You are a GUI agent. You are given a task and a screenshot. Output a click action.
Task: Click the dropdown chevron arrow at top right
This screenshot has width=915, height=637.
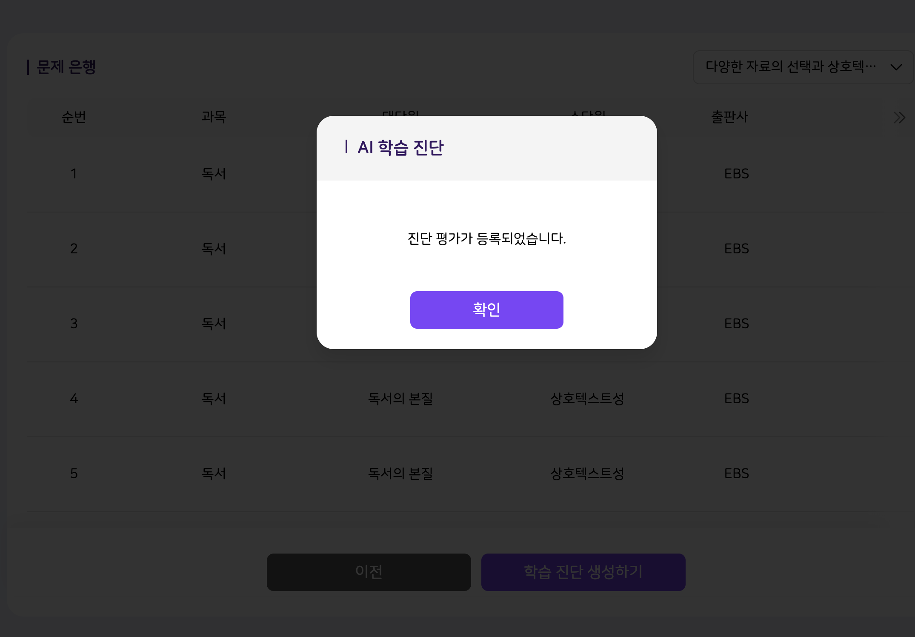(896, 67)
